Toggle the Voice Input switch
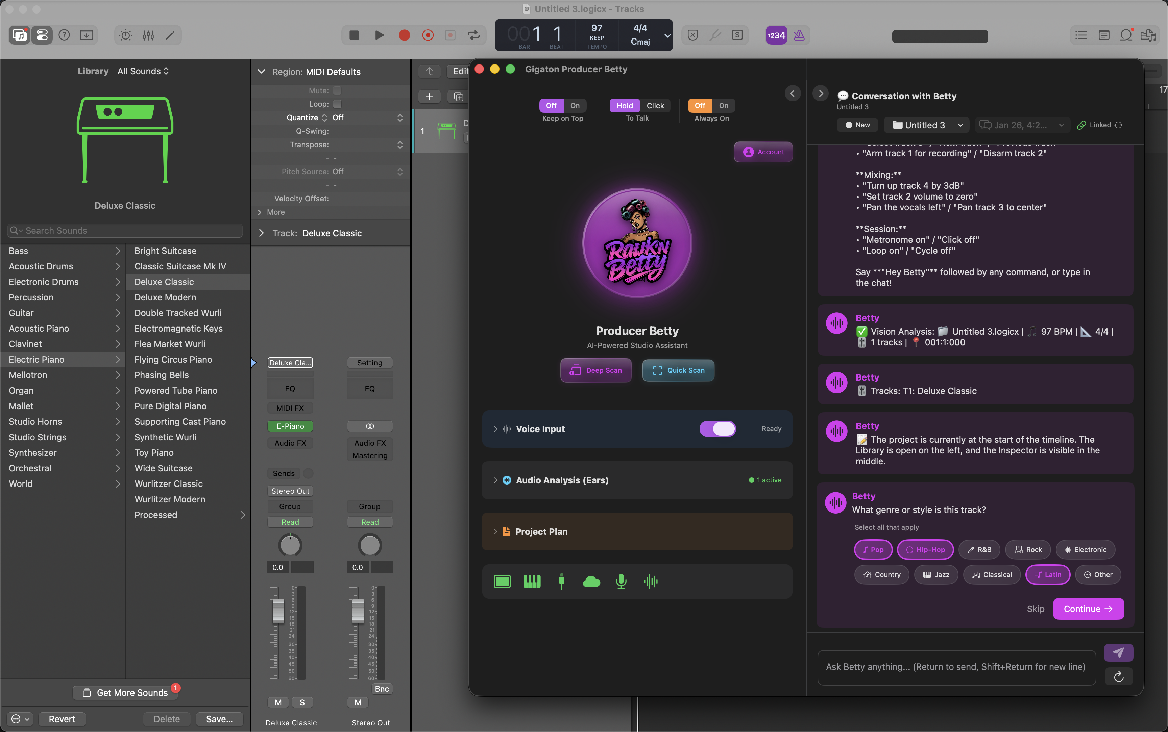Screen dimensions: 1168x732 (717, 428)
